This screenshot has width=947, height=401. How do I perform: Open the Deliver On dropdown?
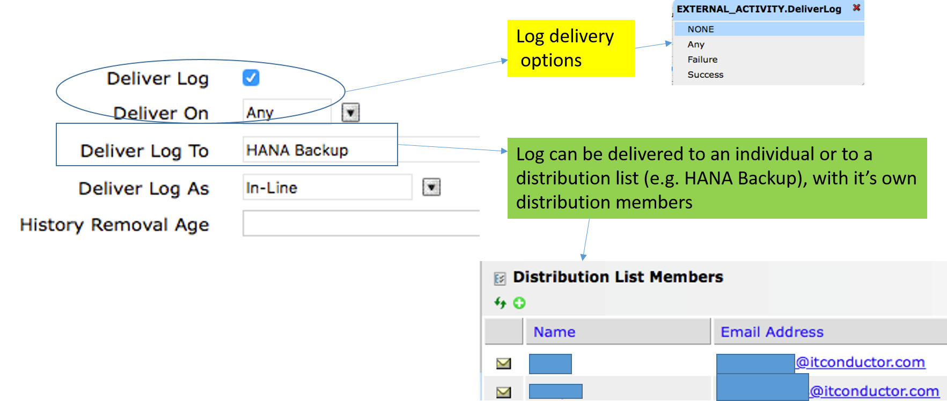pos(349,113)
